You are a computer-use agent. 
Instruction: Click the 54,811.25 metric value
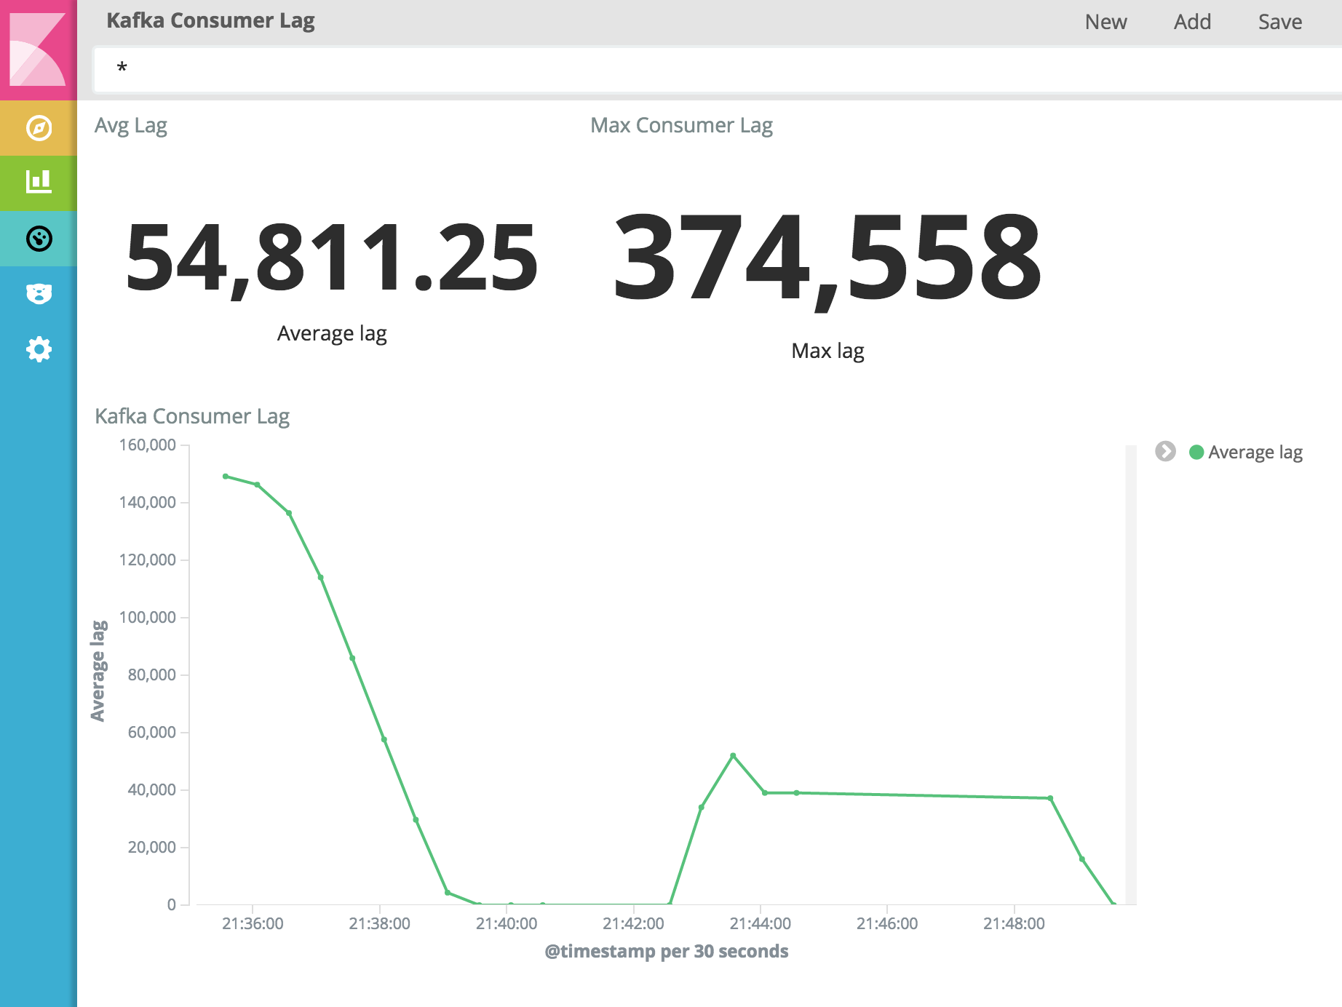pyautogui.click(x=332, y=258)
